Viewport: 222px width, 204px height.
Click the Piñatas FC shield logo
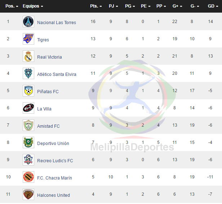(28, 91)
